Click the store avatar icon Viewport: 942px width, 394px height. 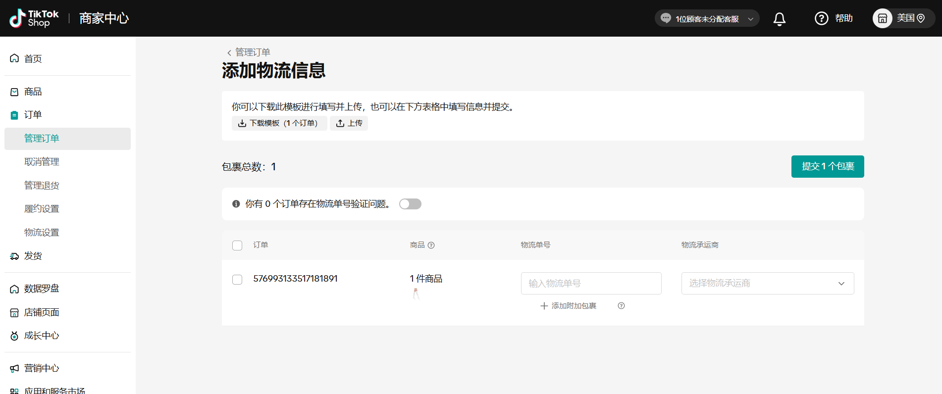[x=882, y=18]
